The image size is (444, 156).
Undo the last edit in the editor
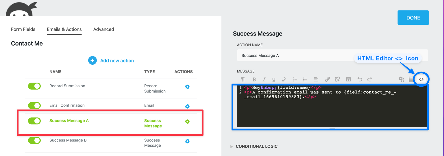pyautogui.click(x=360, y=79)
